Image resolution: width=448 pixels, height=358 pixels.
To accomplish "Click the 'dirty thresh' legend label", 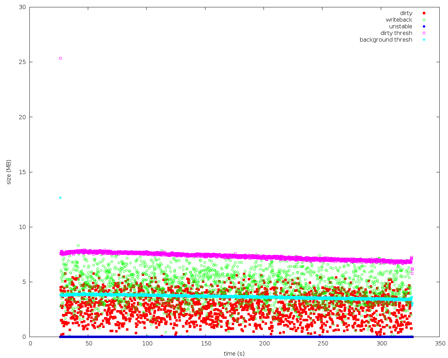I will click(396, 33).
